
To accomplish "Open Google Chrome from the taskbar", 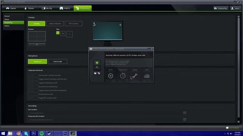I will click(18, 133).
